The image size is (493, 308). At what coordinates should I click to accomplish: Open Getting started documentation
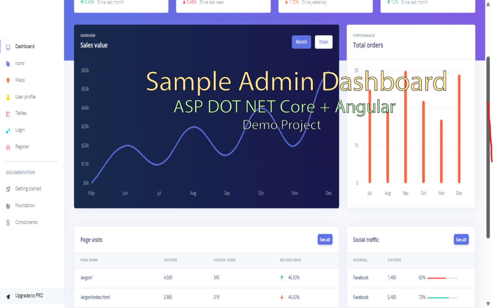[28, 189]
